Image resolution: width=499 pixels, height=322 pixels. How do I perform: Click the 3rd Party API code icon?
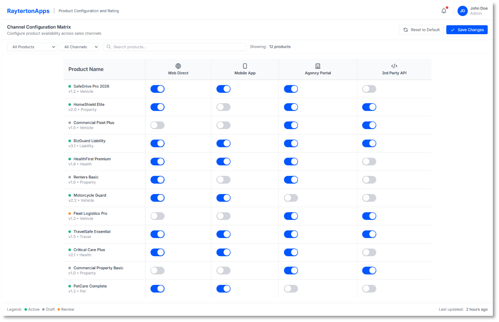[x=394, y=66]
